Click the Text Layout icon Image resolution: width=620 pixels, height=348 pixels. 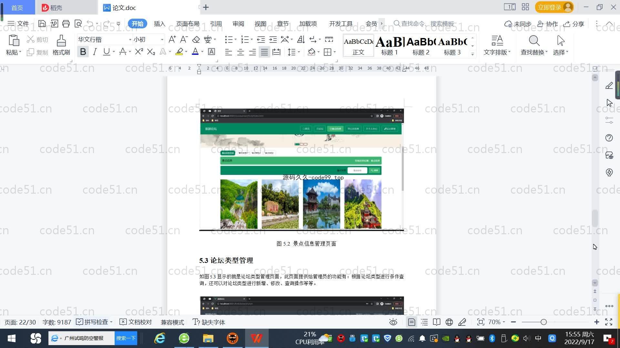497,41
